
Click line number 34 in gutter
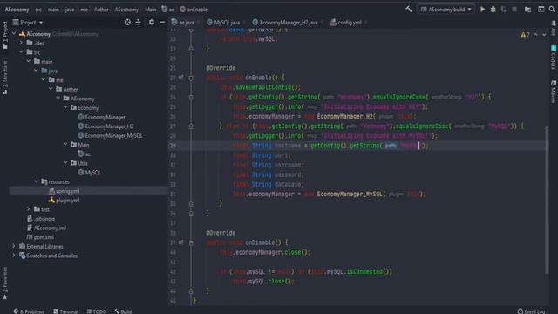tap(173, 195)
